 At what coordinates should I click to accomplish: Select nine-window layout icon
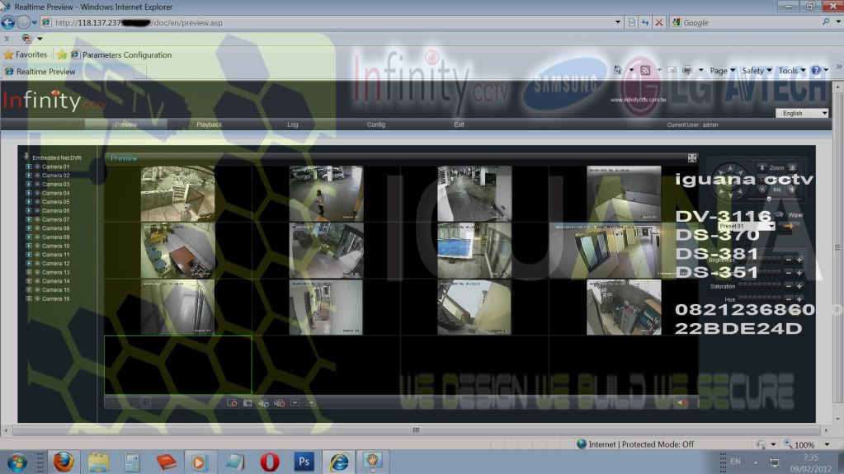click(x=135, y=402)
